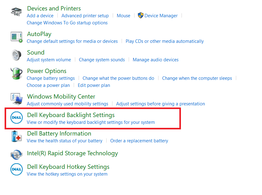262x195 pixels.
Task: Open Change what the power buttons do
Action: coord(118,78)
